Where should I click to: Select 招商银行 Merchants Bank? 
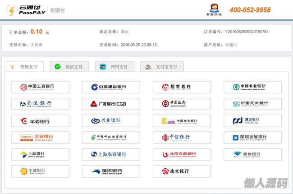(x=182, y=87)
